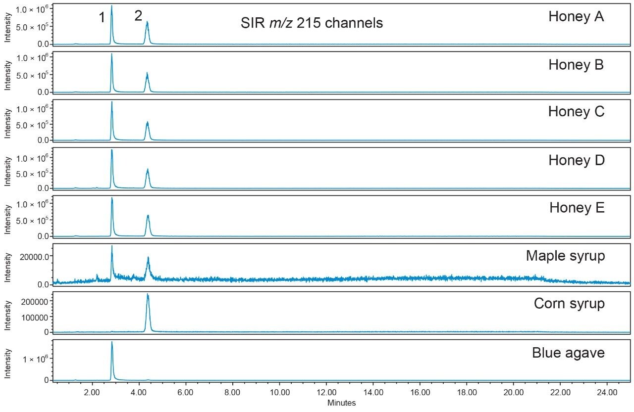Click the Corn syrup label
634x412 pixels.
(x=569, y=304)
